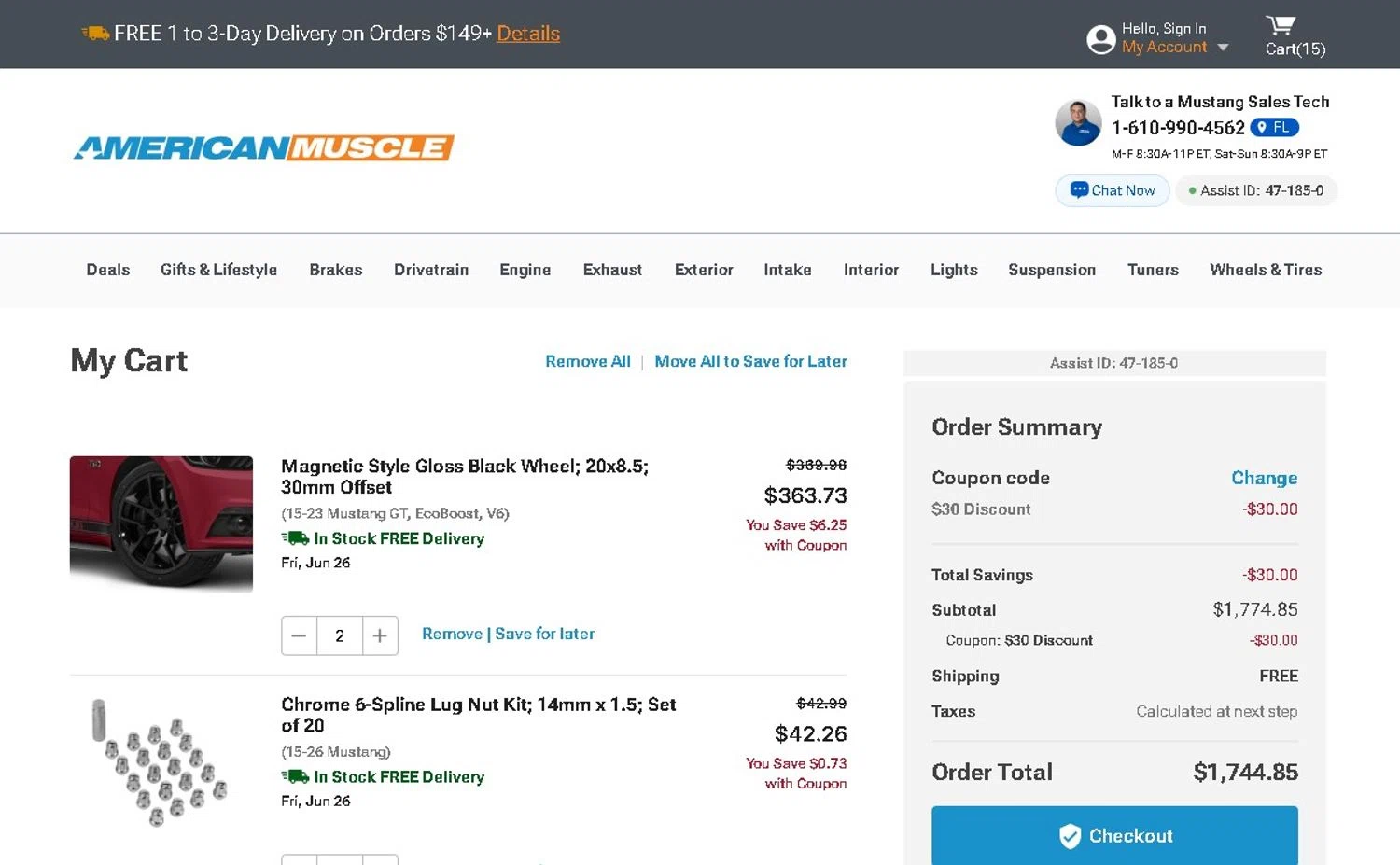Open the Engine menu
Screen dimensions: 1400x865
click(x=525, y=270)
